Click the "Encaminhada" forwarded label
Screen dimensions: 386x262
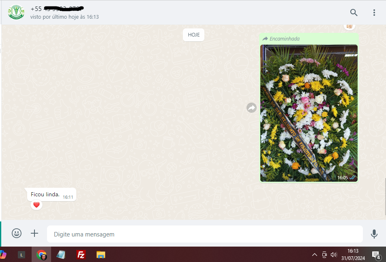point(285,39)
